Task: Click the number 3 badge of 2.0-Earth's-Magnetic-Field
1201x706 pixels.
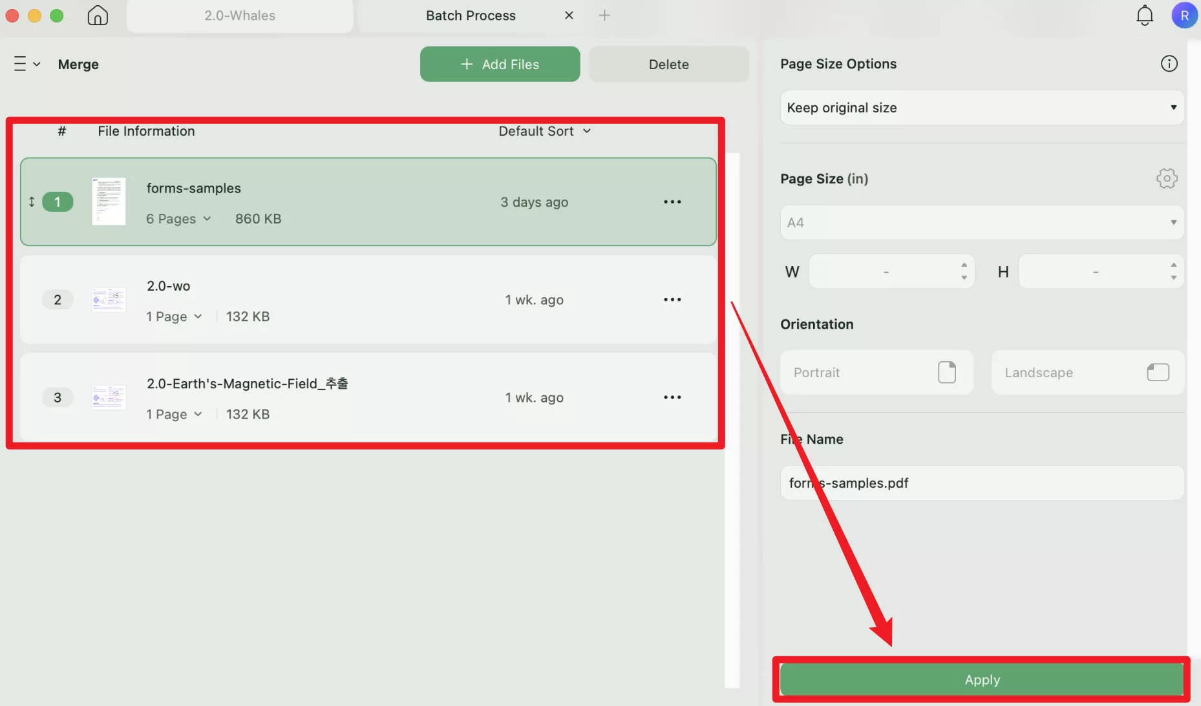Action: coord(58,397)
